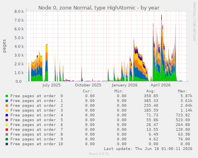
Task: Click the 71.73 average value for order 4
Action: (152, 115)
